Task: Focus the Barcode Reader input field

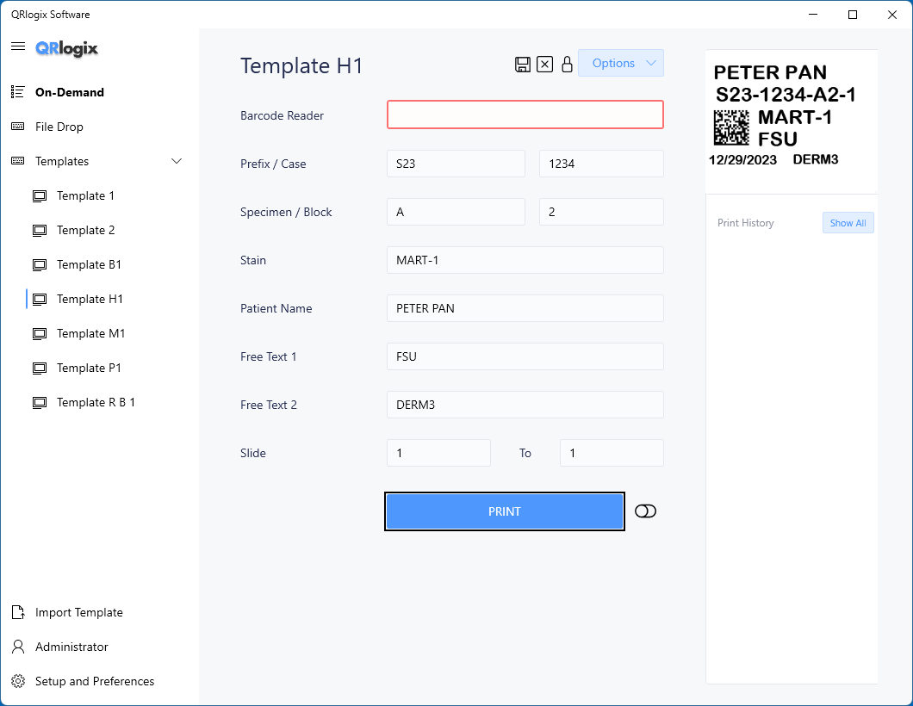Action: click(x=525, y=115)
